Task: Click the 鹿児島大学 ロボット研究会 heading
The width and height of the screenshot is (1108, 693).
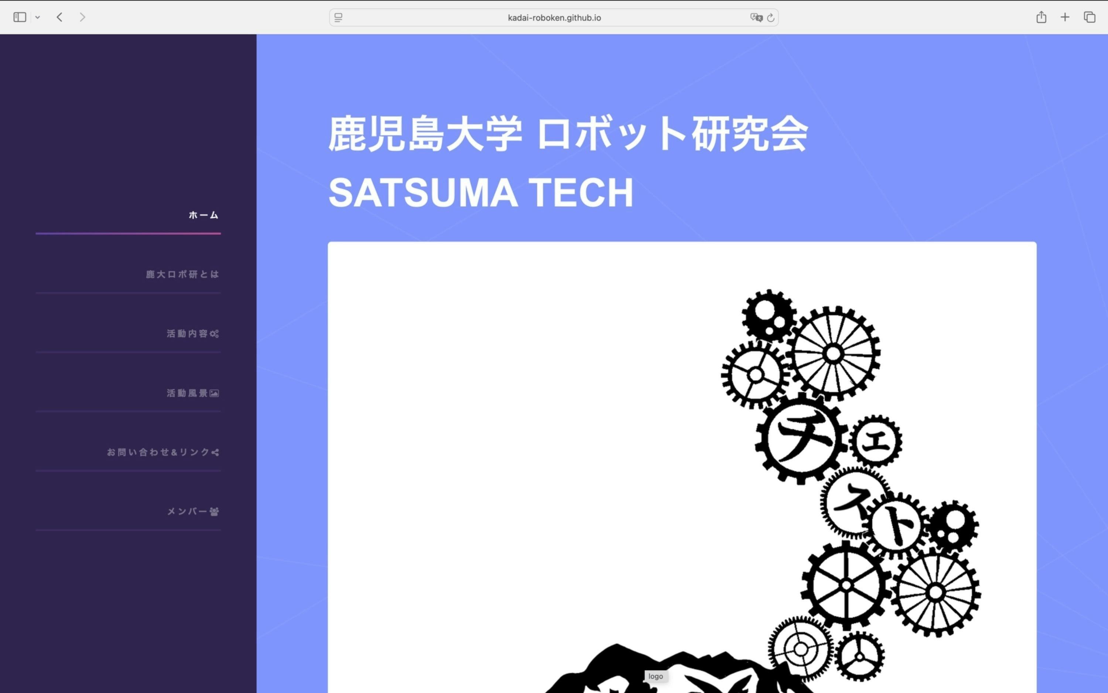Action: [x=568, y=134]
